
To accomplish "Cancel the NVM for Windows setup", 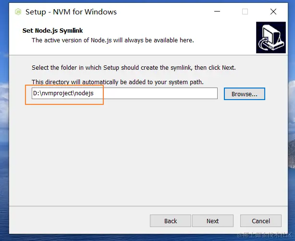I will 261,221.
